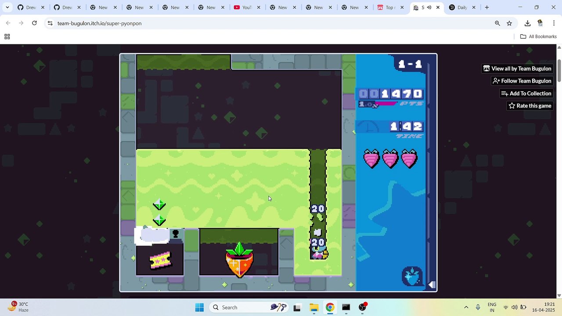
Task: Open the Terminal from the taskbar
Action: [346, 307]
